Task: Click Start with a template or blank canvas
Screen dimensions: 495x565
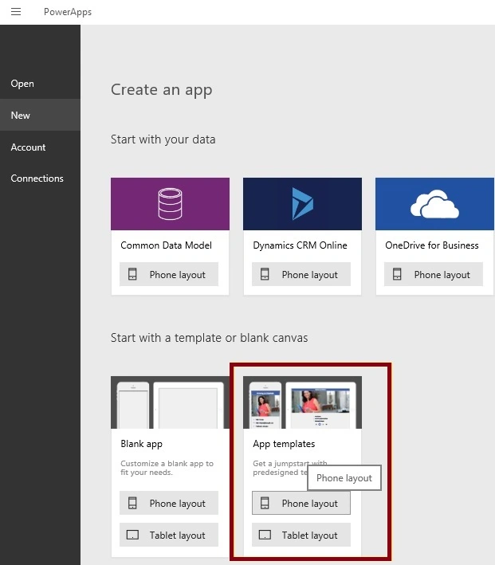Action: (x=209, y=338)
